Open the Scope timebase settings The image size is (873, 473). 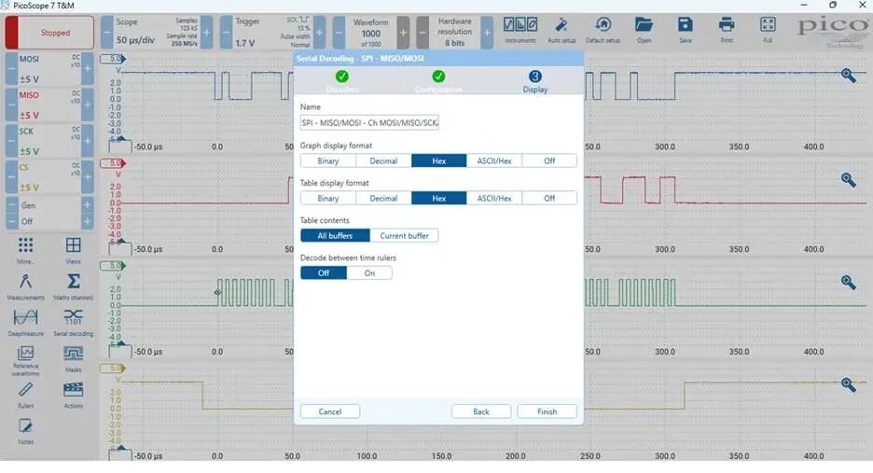pos(157,33)
